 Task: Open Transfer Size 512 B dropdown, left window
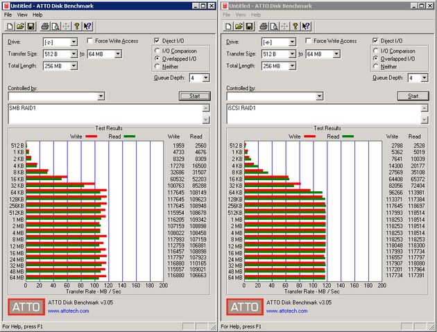tap(74, 54)
